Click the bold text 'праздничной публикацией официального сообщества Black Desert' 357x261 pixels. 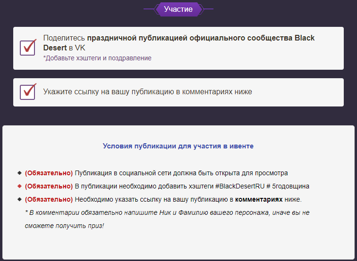[x=178, y=43]
